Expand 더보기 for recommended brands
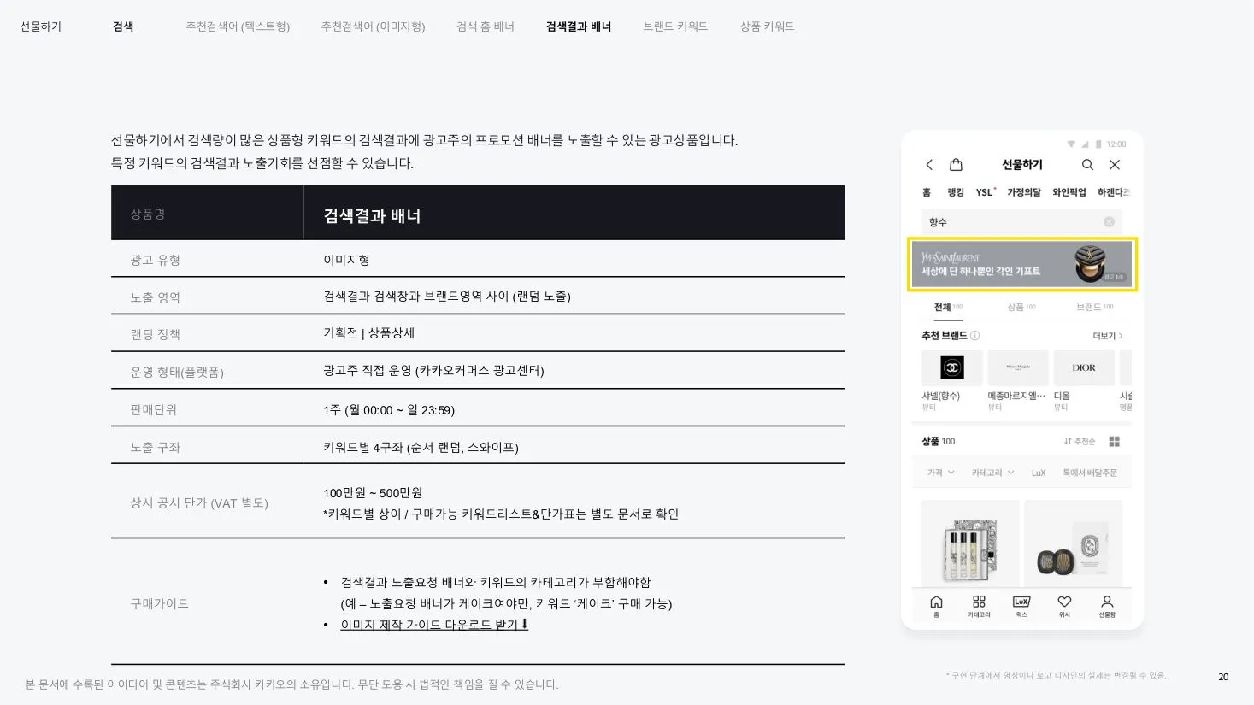The image size is (1254, 705). (x=1107, y=336)
